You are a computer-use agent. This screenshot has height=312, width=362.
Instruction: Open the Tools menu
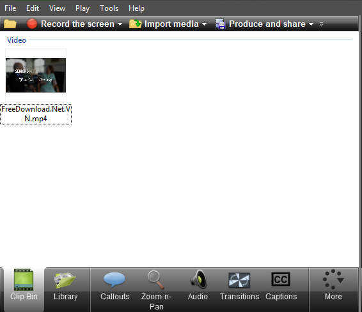[x=109, y=8]
